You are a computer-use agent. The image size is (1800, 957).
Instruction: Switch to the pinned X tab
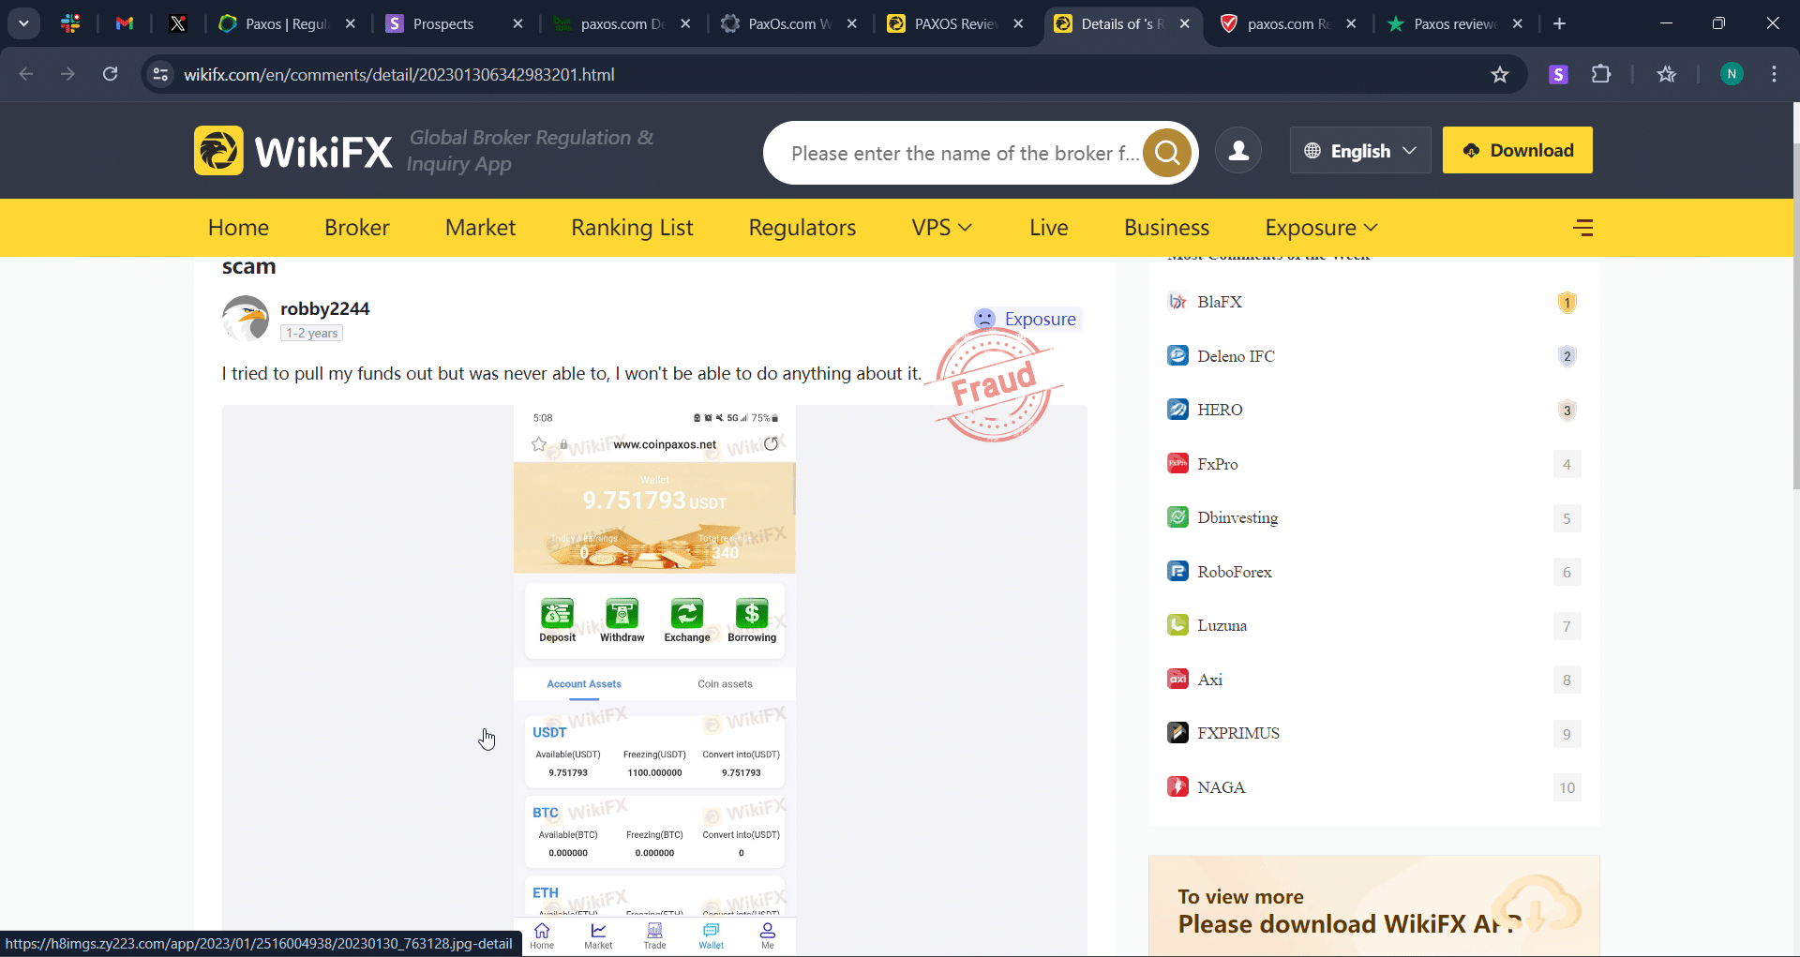point(178,24)
